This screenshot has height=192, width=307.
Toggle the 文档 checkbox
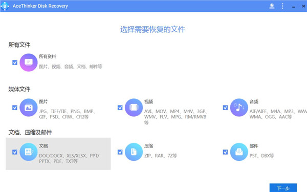[x=15, y=152]
